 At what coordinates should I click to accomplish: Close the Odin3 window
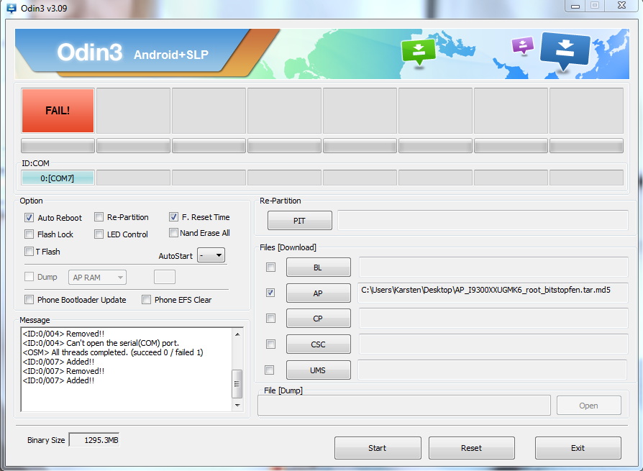(621, 5)
